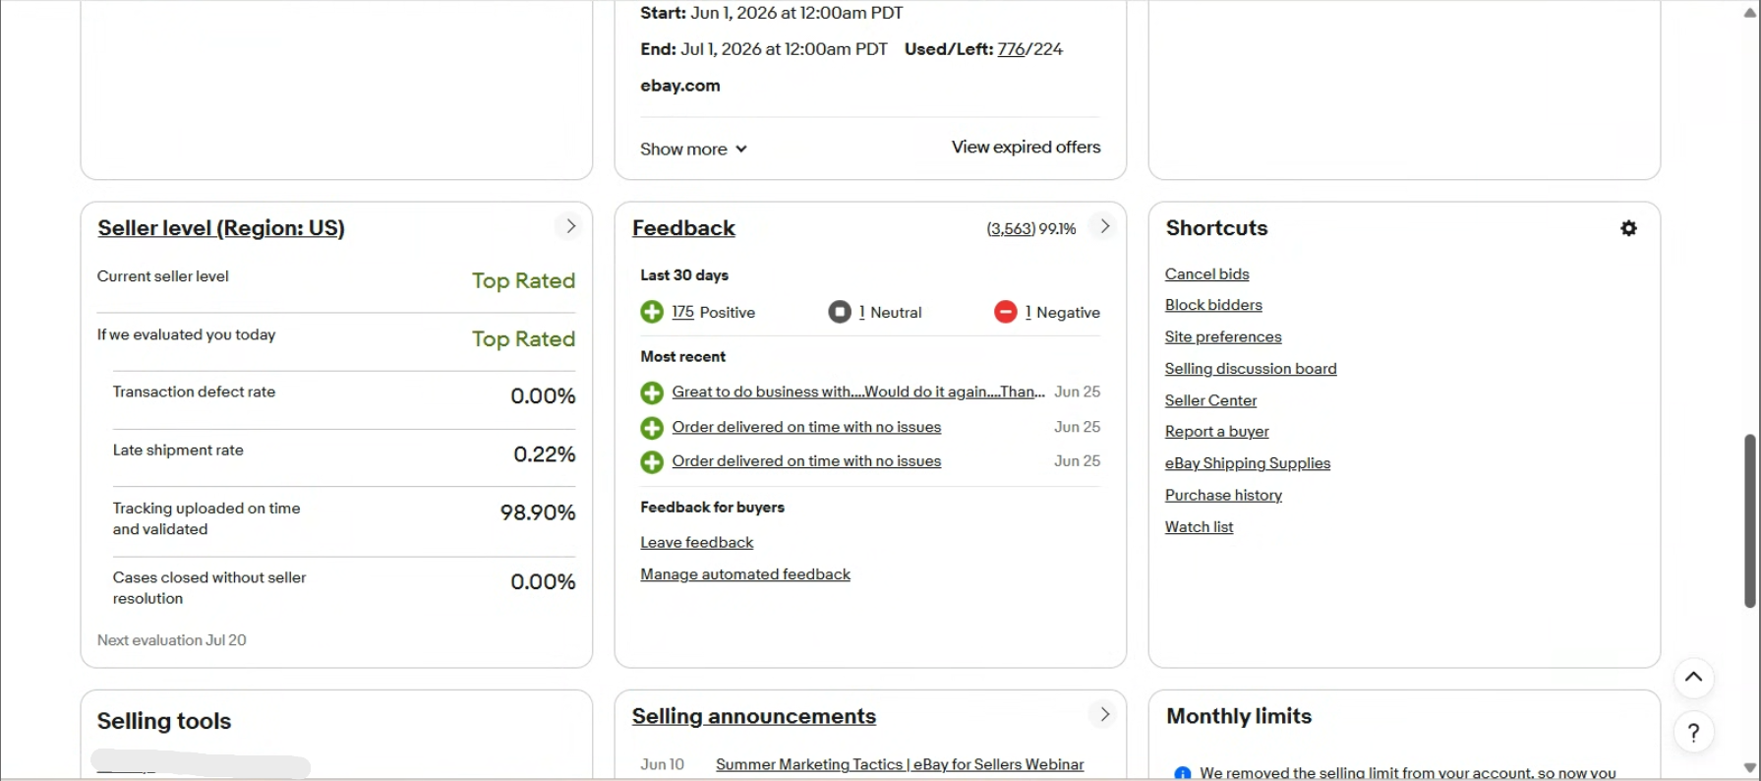Click Cancel bids shortcut
Viewport: 1761px width, 781px height.
coord(1206,273)
